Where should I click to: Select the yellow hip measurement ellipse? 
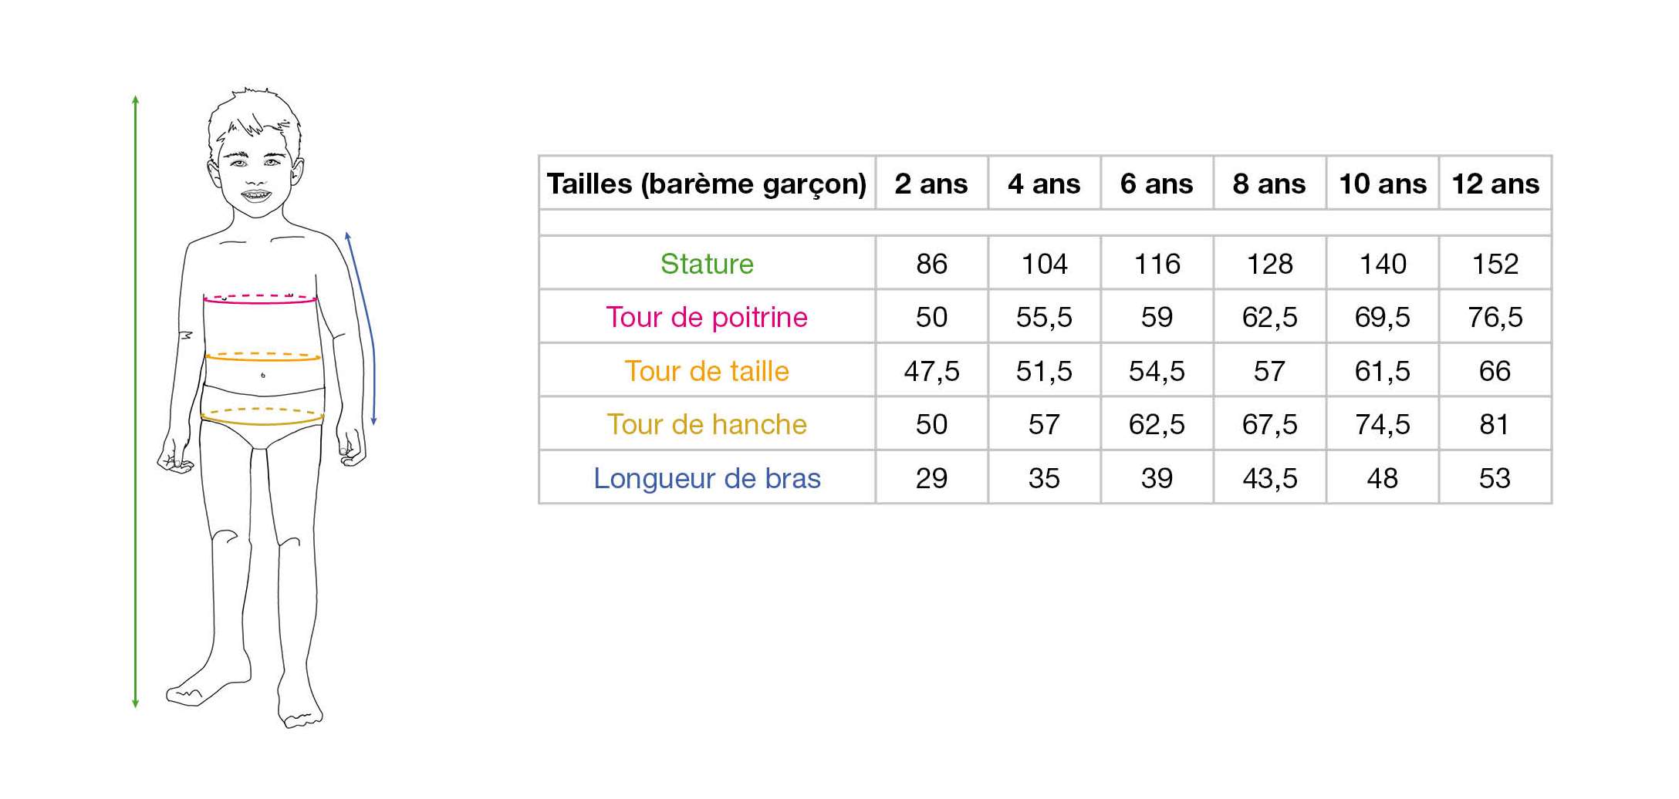click(x=262, y=416)
